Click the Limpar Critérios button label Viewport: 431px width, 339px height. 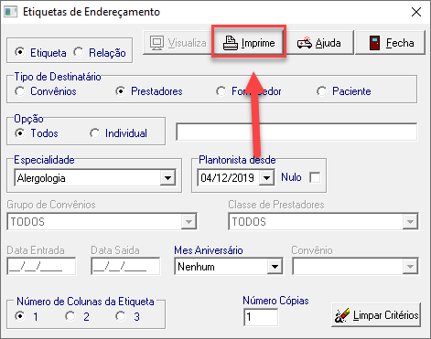[x=386, y=315]
